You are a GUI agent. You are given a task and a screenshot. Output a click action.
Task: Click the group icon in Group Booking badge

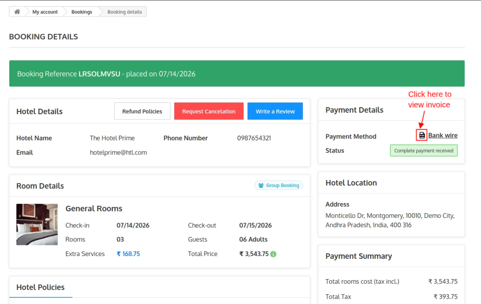261,185
